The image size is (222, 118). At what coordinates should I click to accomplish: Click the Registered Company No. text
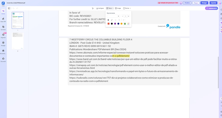[x=79, y=26]
